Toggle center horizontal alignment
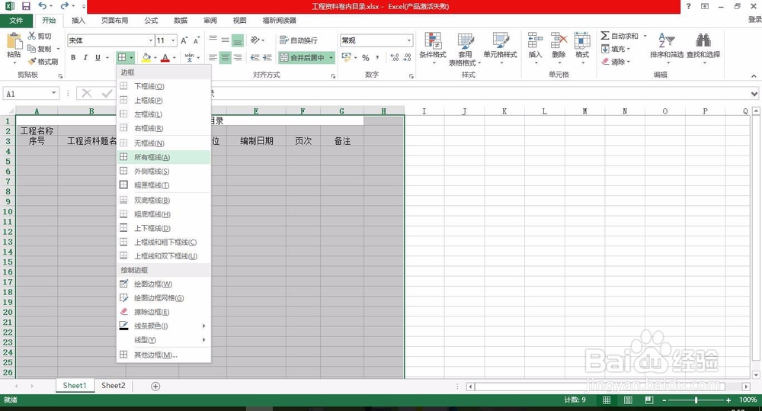This screenshot has height=411, width=762. [225, 57]
